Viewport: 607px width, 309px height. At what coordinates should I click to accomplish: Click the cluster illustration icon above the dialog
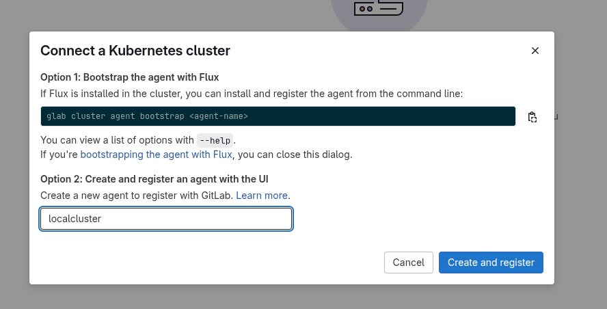378,9
